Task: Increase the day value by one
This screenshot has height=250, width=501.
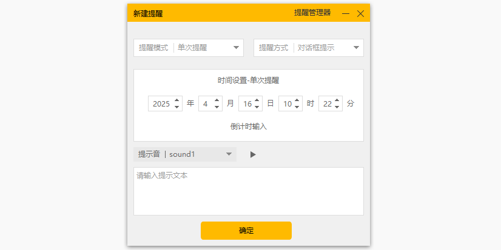Action: pyautogui.click(x=257, y=100)
